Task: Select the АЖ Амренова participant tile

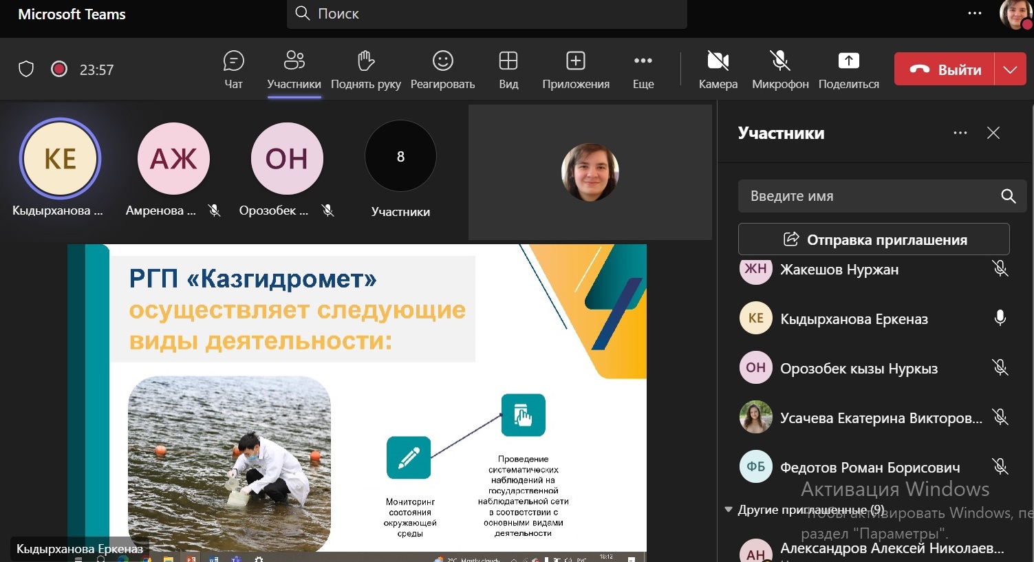Action: [173, 159]
